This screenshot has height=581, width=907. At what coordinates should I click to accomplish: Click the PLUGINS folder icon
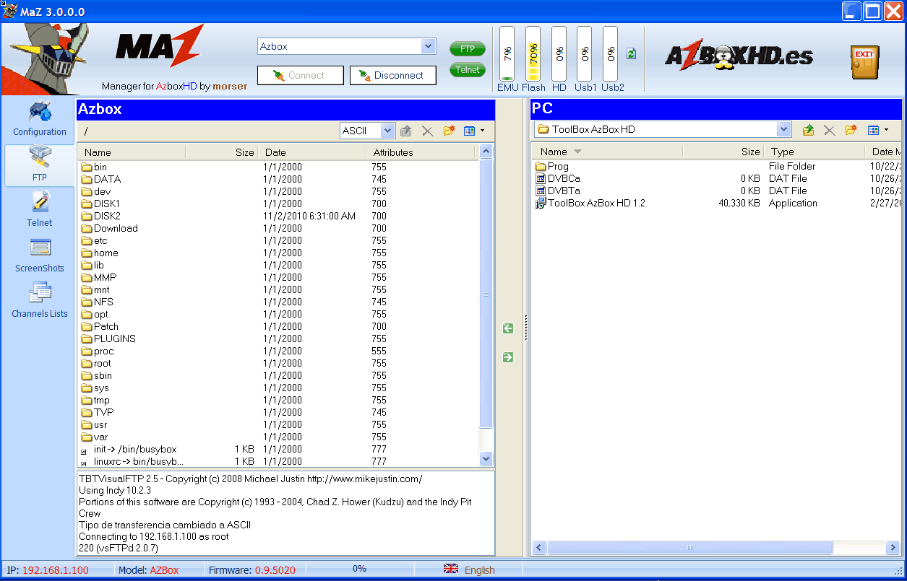pos(87,338)
